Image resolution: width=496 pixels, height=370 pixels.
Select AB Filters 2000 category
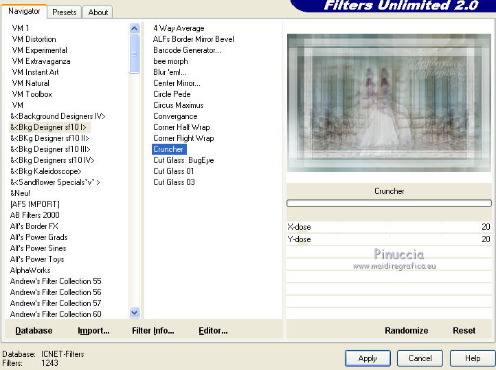(x=35, y=215)
